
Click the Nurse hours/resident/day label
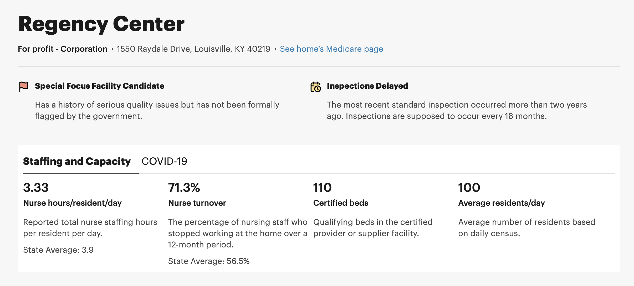point(72,203)
